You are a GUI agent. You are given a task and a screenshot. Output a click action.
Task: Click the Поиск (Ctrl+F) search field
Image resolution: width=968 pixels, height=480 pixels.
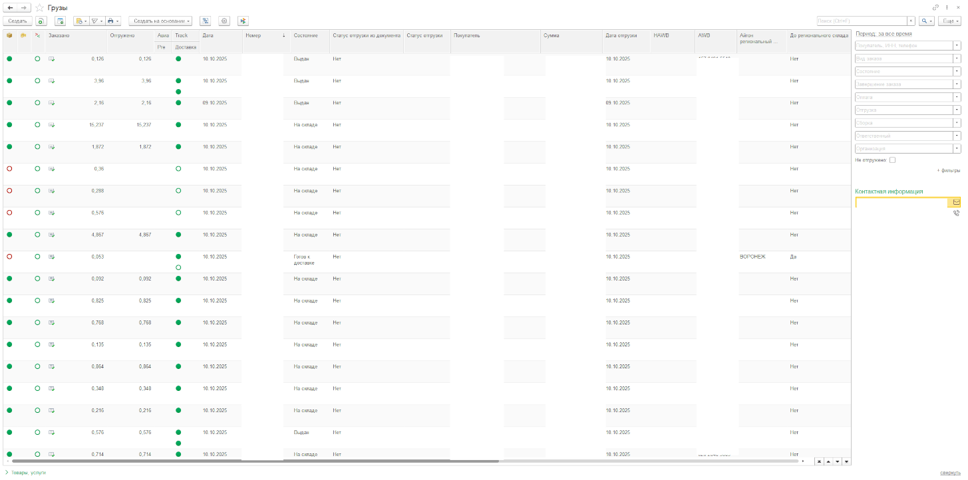[x=862, y=21]
